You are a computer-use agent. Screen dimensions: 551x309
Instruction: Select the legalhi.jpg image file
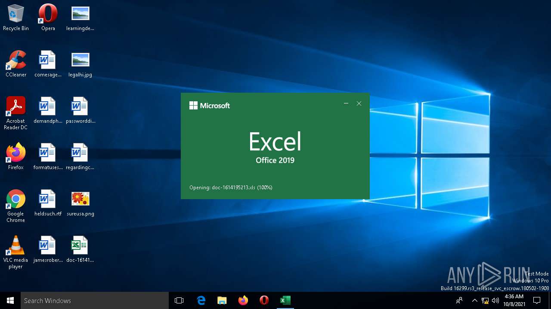[x=80, y=64]
